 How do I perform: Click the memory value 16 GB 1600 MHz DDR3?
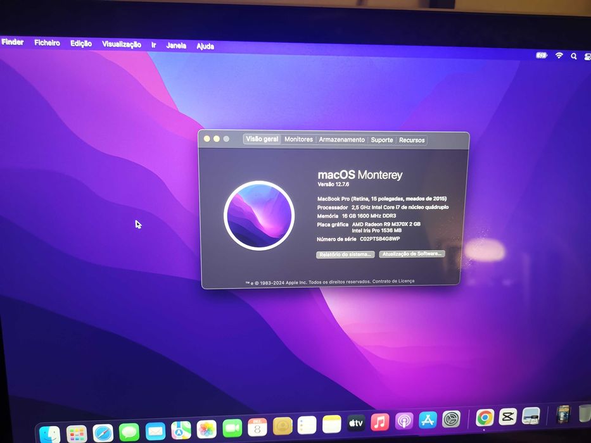tap(369, 216)
